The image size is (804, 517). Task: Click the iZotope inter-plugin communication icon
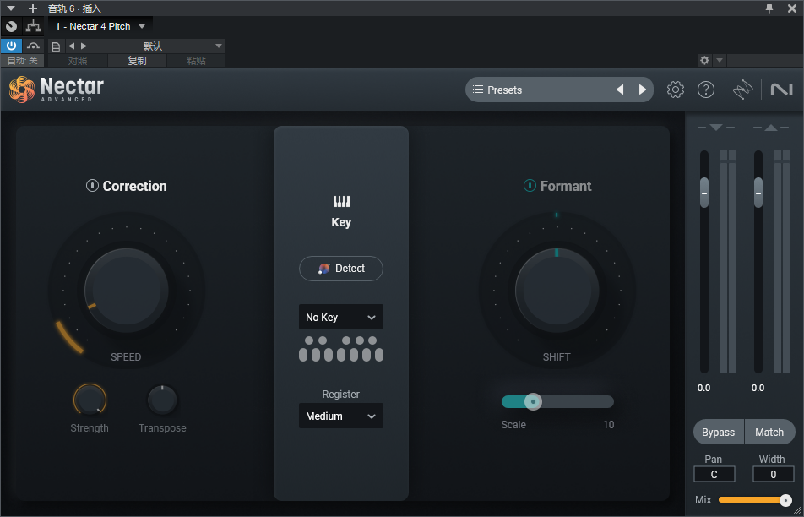(742, 90)
